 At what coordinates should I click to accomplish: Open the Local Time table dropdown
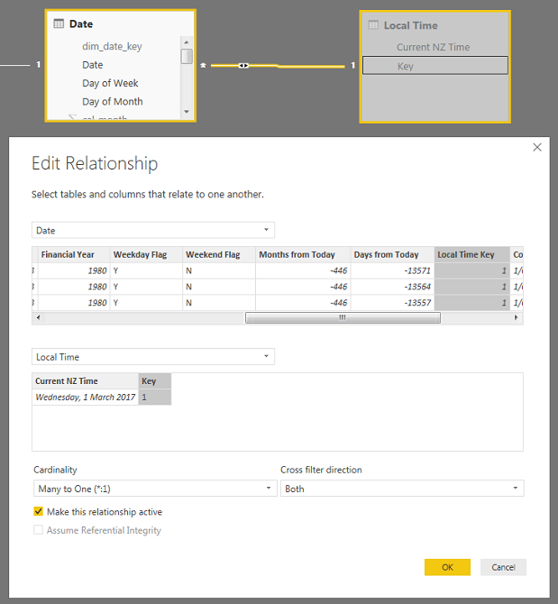(153, 357)
